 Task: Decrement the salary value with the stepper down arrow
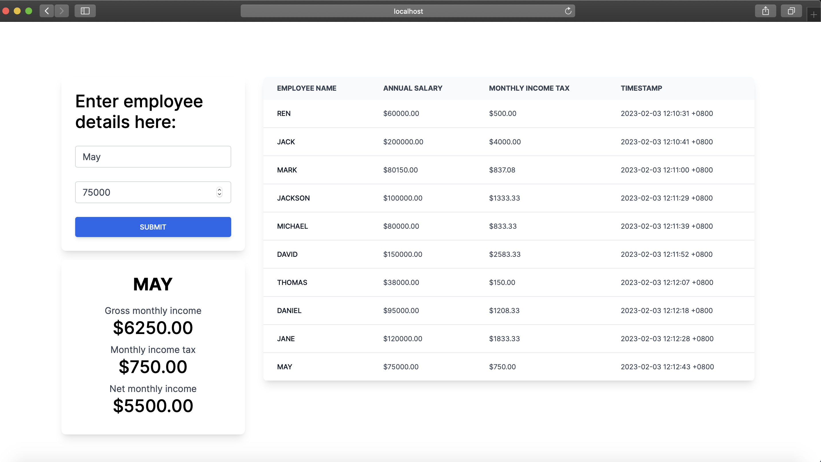click(x=219, y=195)
